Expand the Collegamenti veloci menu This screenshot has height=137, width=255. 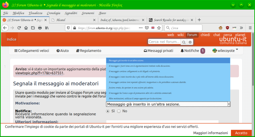32,51
